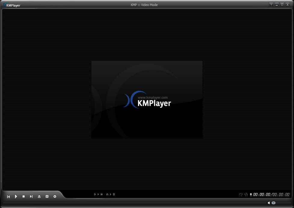
Task: Click the single arrow playback speed icon
Action: tap(98, 194)
